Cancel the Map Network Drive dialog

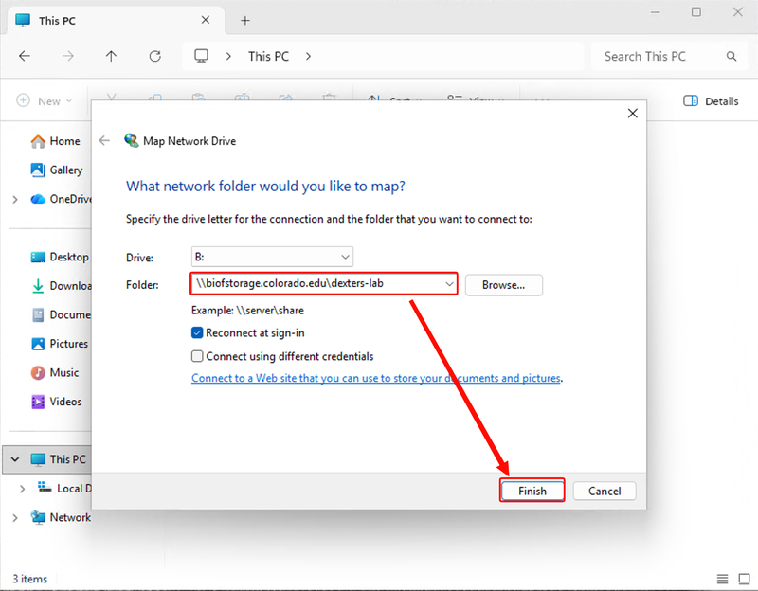(x=605, y=491)
